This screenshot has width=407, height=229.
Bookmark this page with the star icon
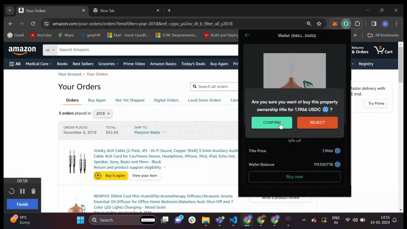point(319,24)
